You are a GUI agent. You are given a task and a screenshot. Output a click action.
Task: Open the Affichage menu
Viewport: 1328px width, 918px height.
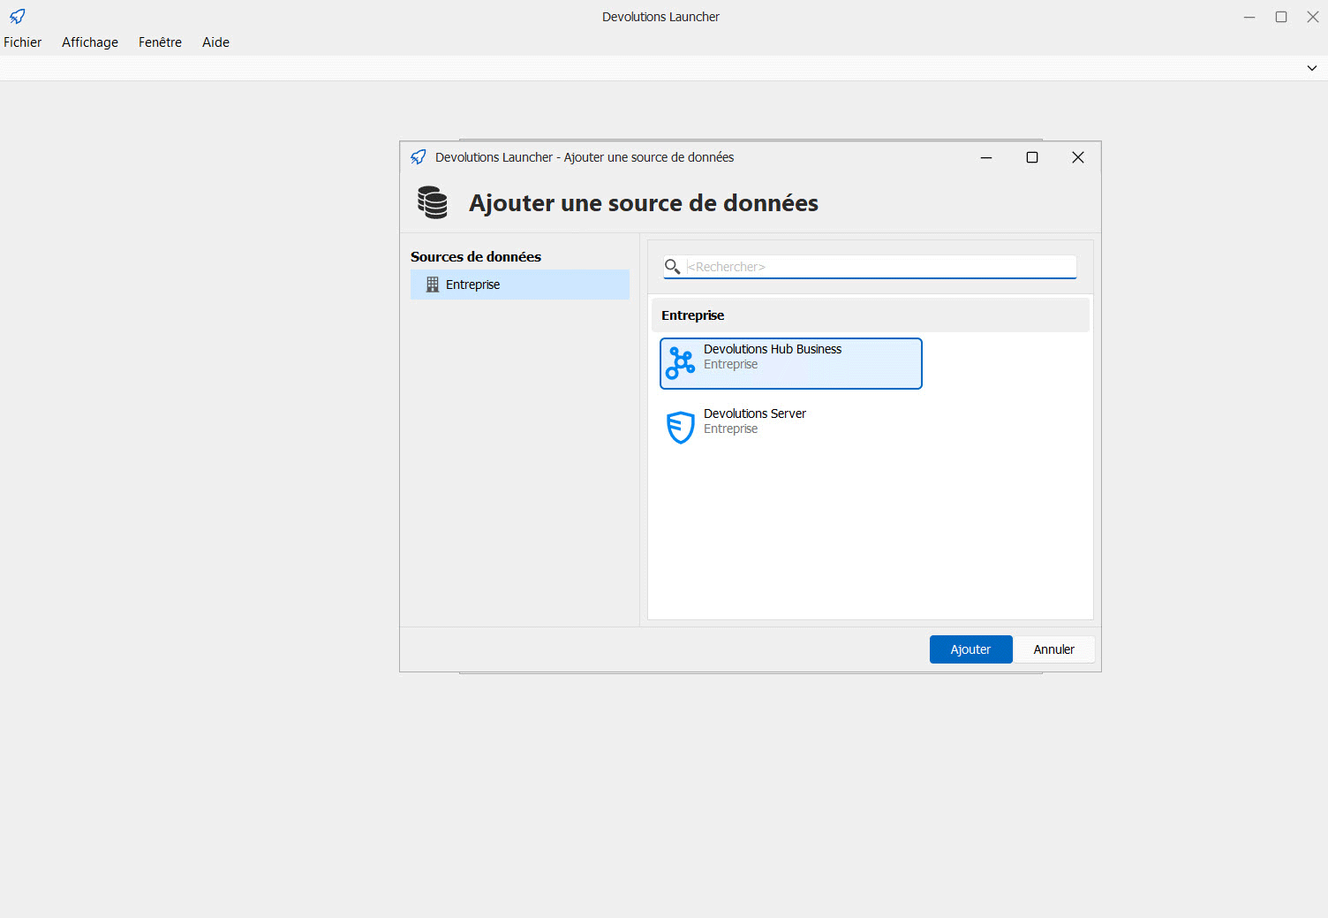pyautogui.click(x=90, y=42)
